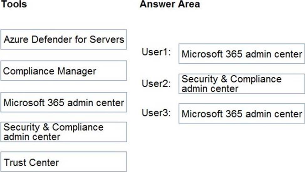Click the User1 label
The width and height of the screenshot is (305, 172).
156,52
